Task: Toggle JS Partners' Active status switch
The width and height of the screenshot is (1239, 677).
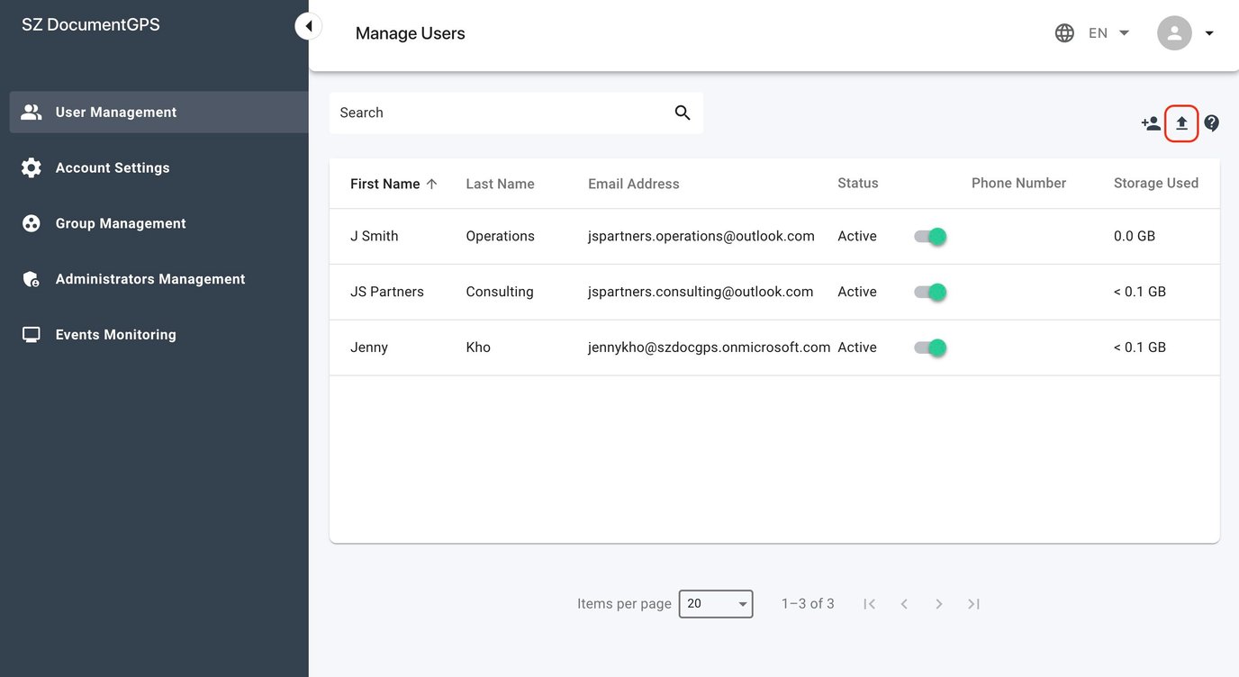Action: pos(930,292)
